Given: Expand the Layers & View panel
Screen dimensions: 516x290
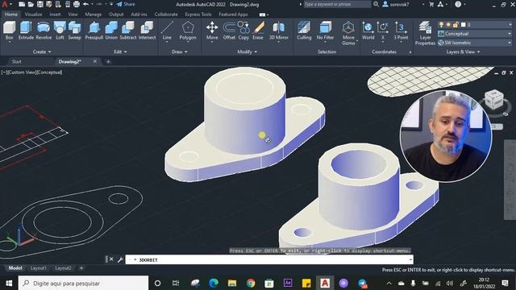Looking at the screenshot, I should coord(463,52).
